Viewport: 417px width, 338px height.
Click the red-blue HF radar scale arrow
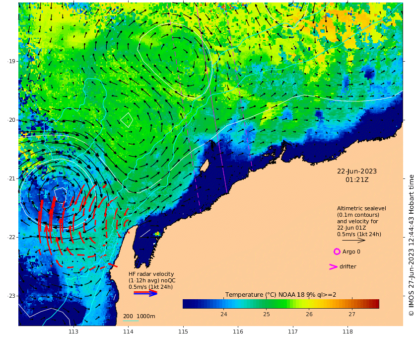coord(145,293)
